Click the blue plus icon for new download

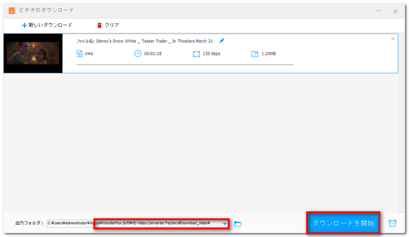[x=24, y=25]
